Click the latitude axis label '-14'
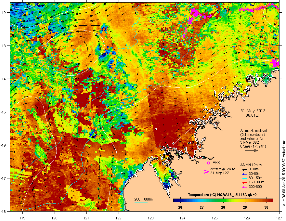Screen dimensions: 286x221 [3, 79]
